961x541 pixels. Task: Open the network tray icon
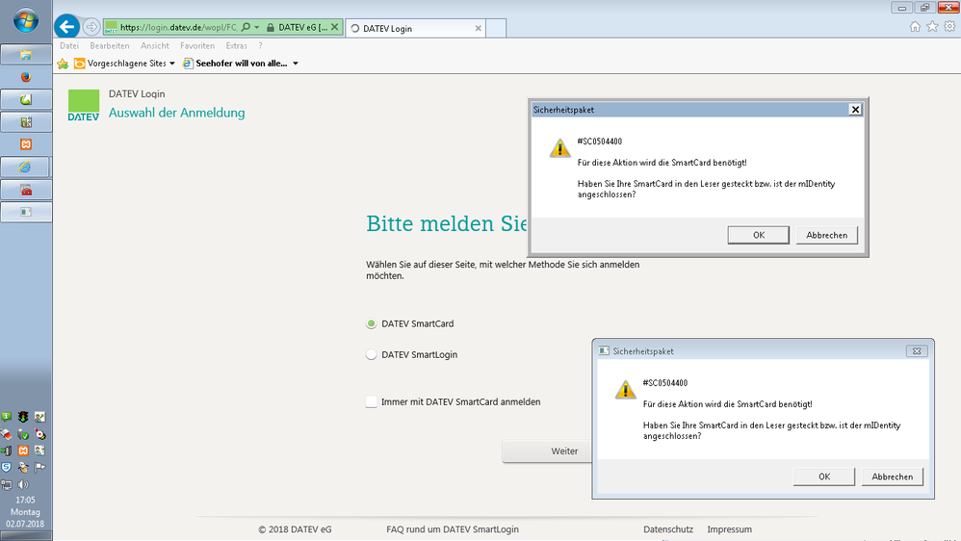(6, 484)
